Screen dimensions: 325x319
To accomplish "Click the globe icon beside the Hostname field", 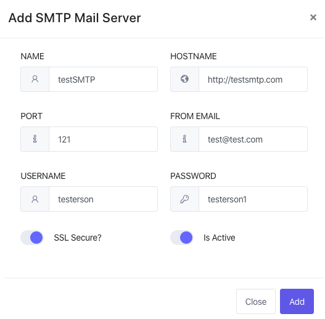I will click(184, 79).
